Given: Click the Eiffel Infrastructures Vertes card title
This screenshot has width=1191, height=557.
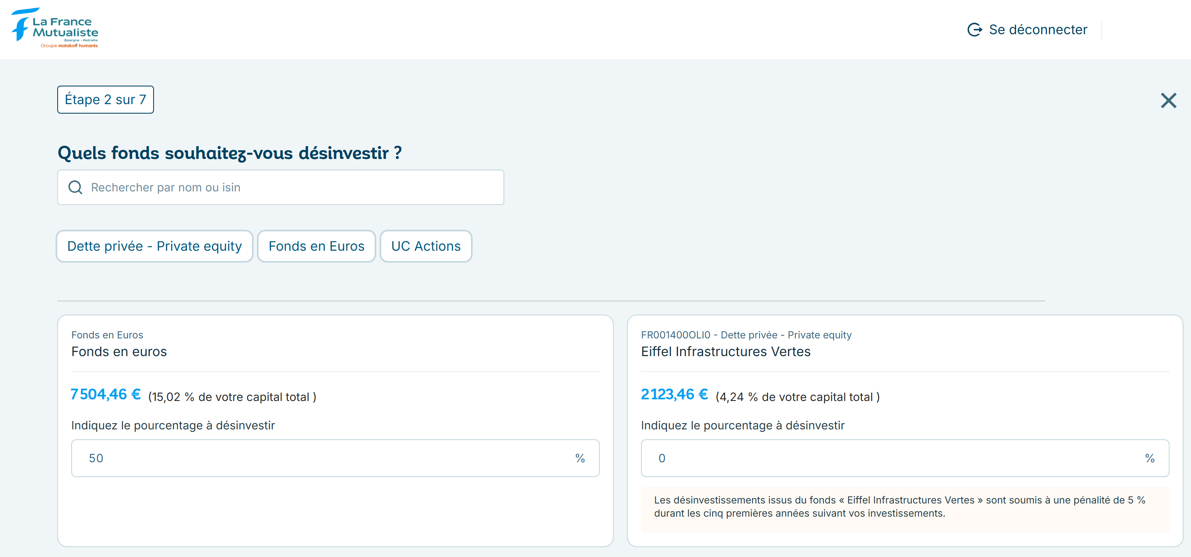Looking at the screenshot, I should point(725,351).
